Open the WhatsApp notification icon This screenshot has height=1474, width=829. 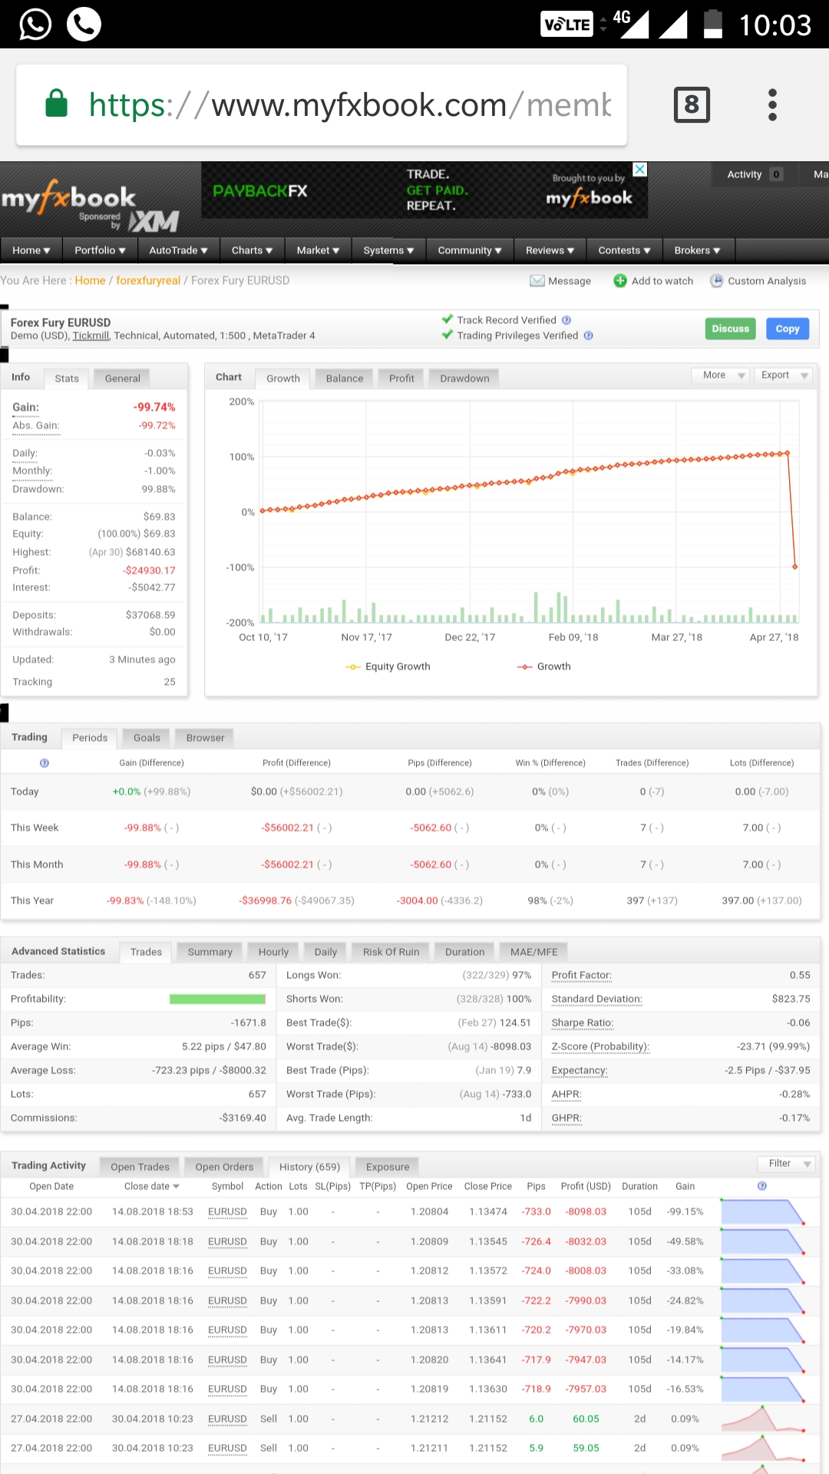click(x=35, y=24)
